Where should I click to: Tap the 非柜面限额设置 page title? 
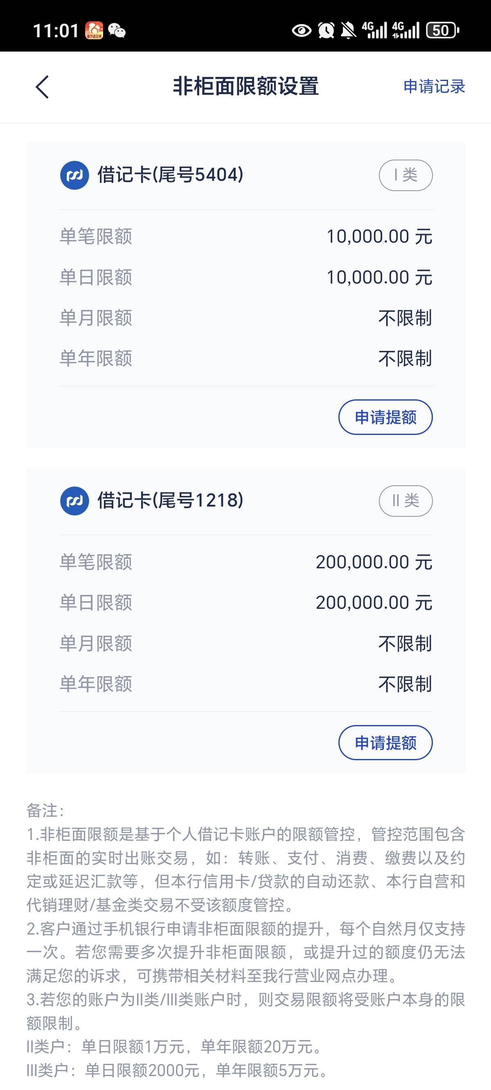point(245,86)
